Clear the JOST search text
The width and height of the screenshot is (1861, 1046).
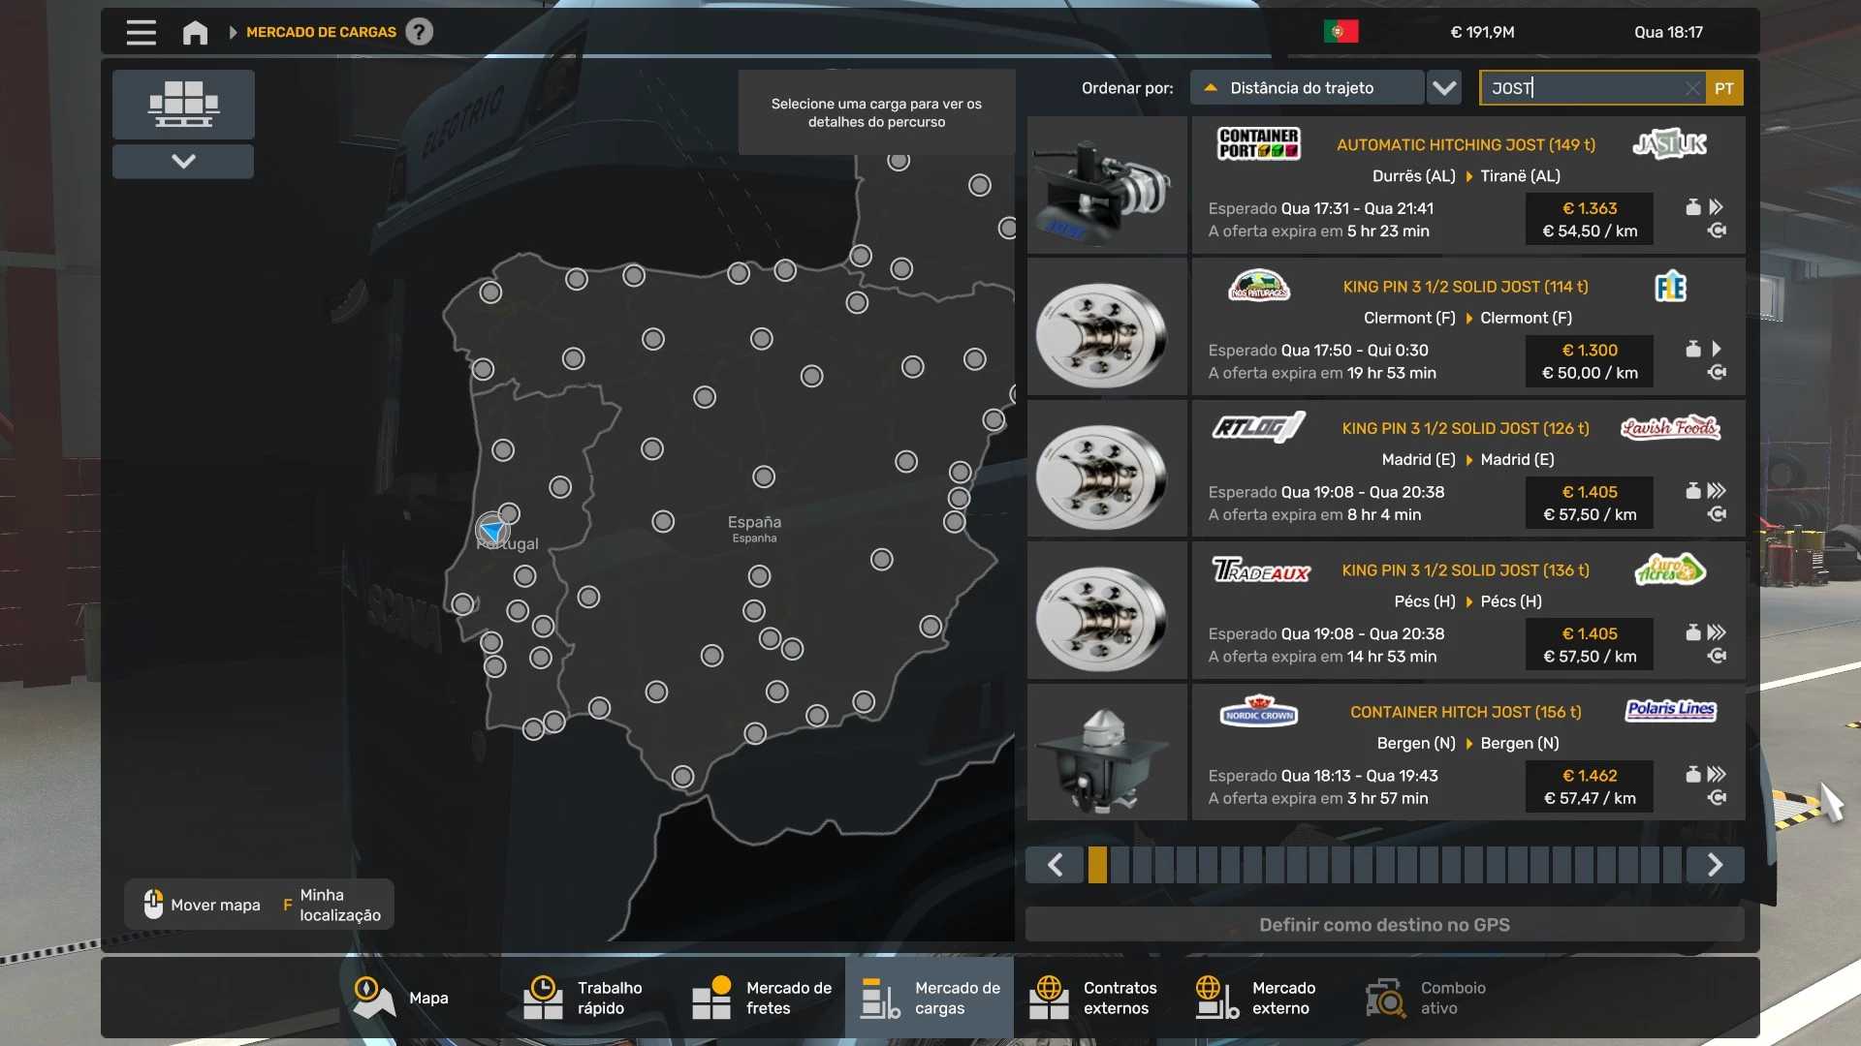1691,88
